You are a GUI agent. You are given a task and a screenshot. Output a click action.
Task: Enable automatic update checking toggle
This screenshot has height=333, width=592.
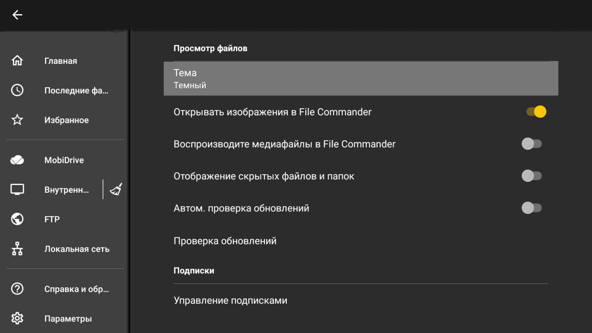(x=531, y=208)
